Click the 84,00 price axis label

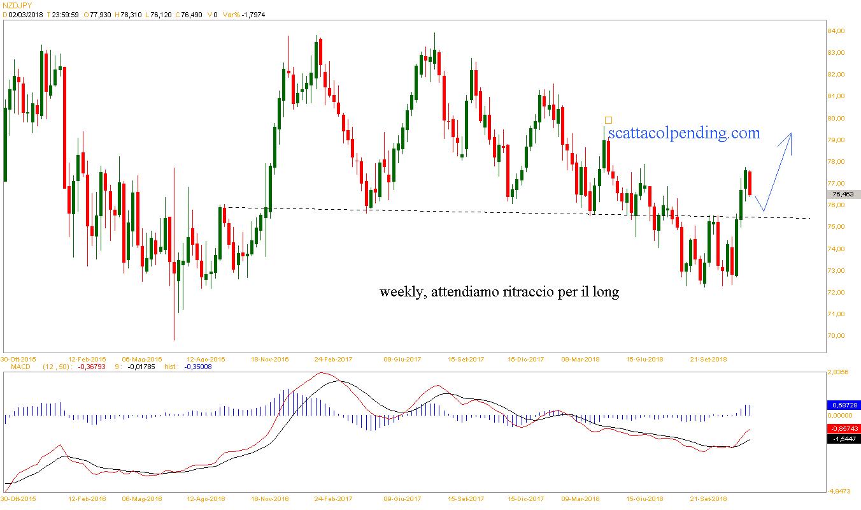click(x=835, y=31)
